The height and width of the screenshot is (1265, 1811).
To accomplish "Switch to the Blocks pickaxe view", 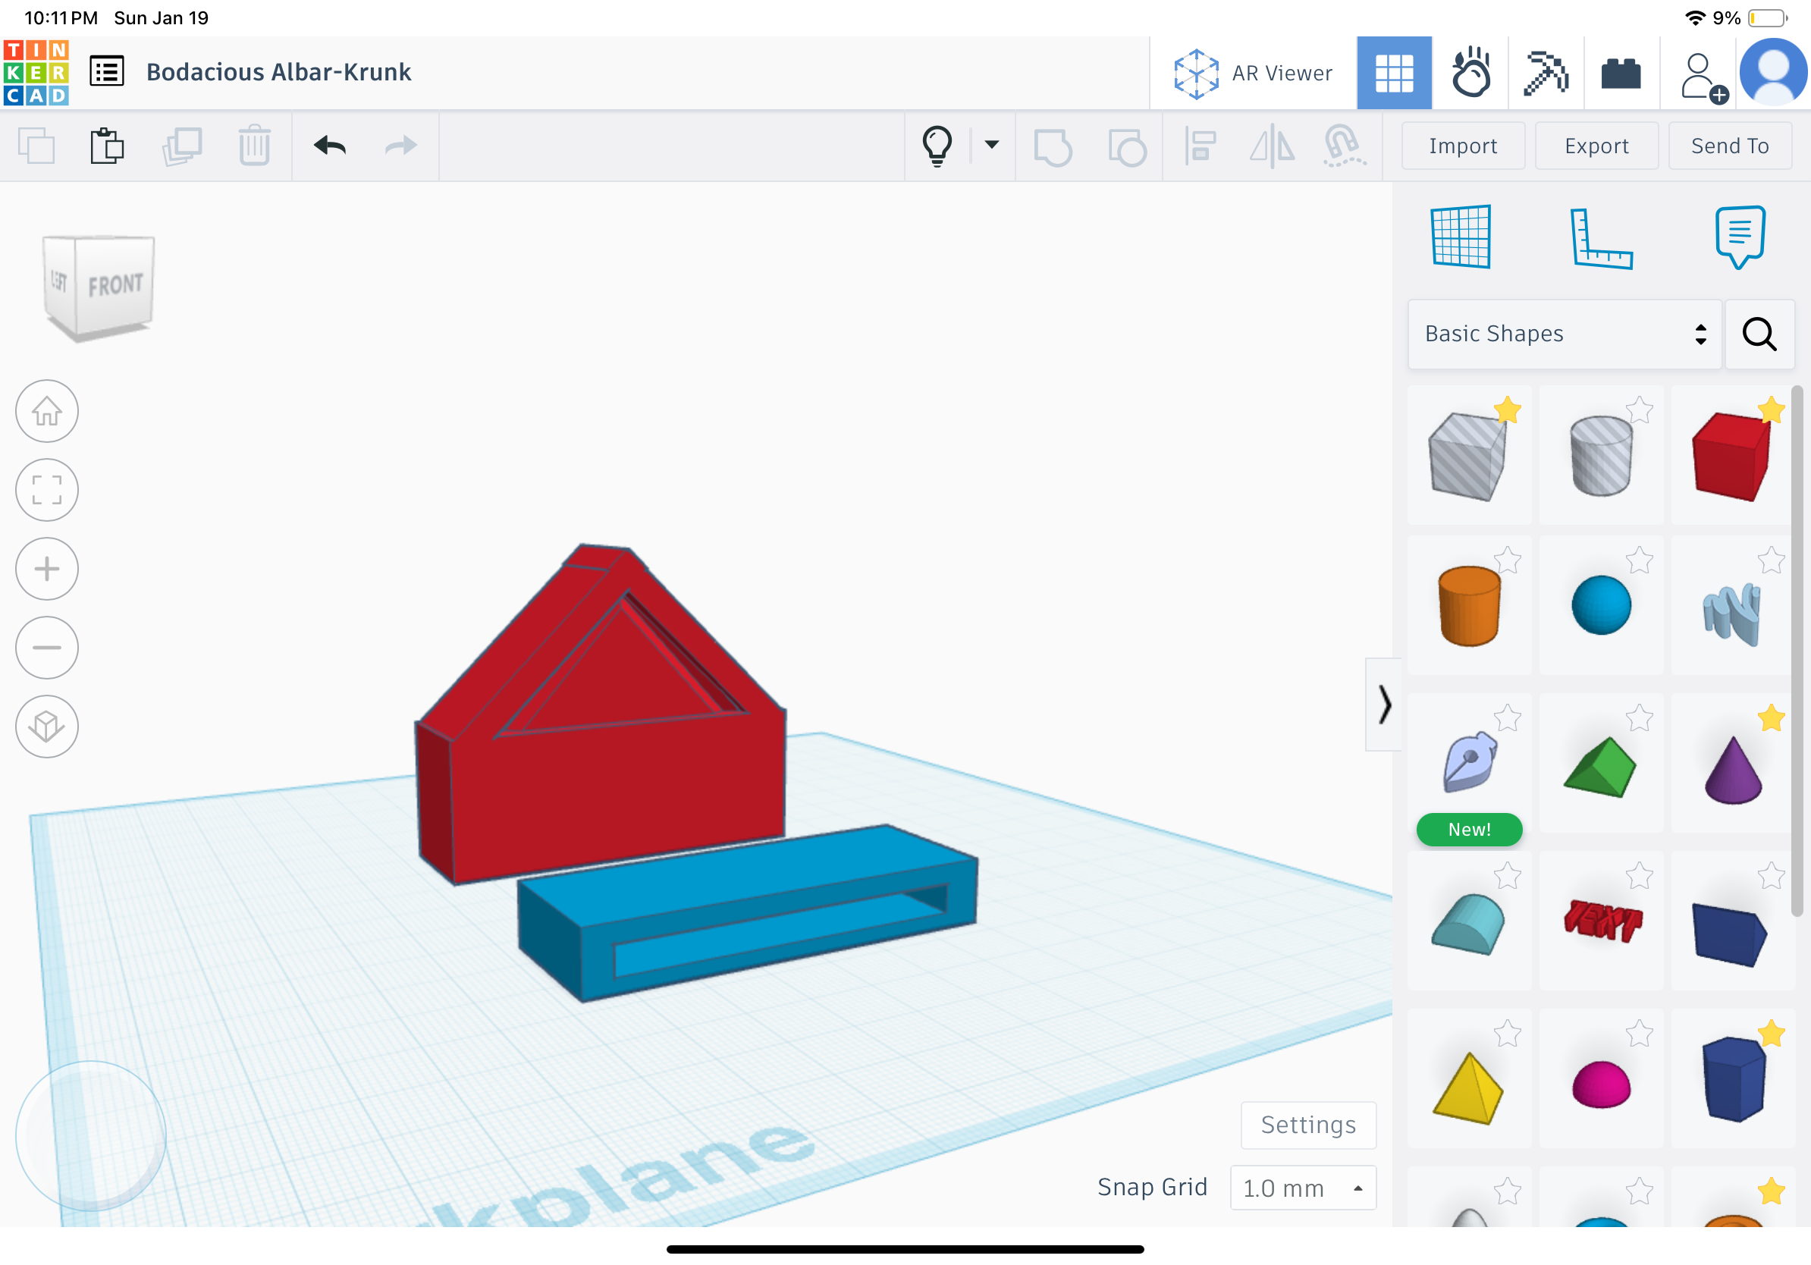I will pos(1546,74).
